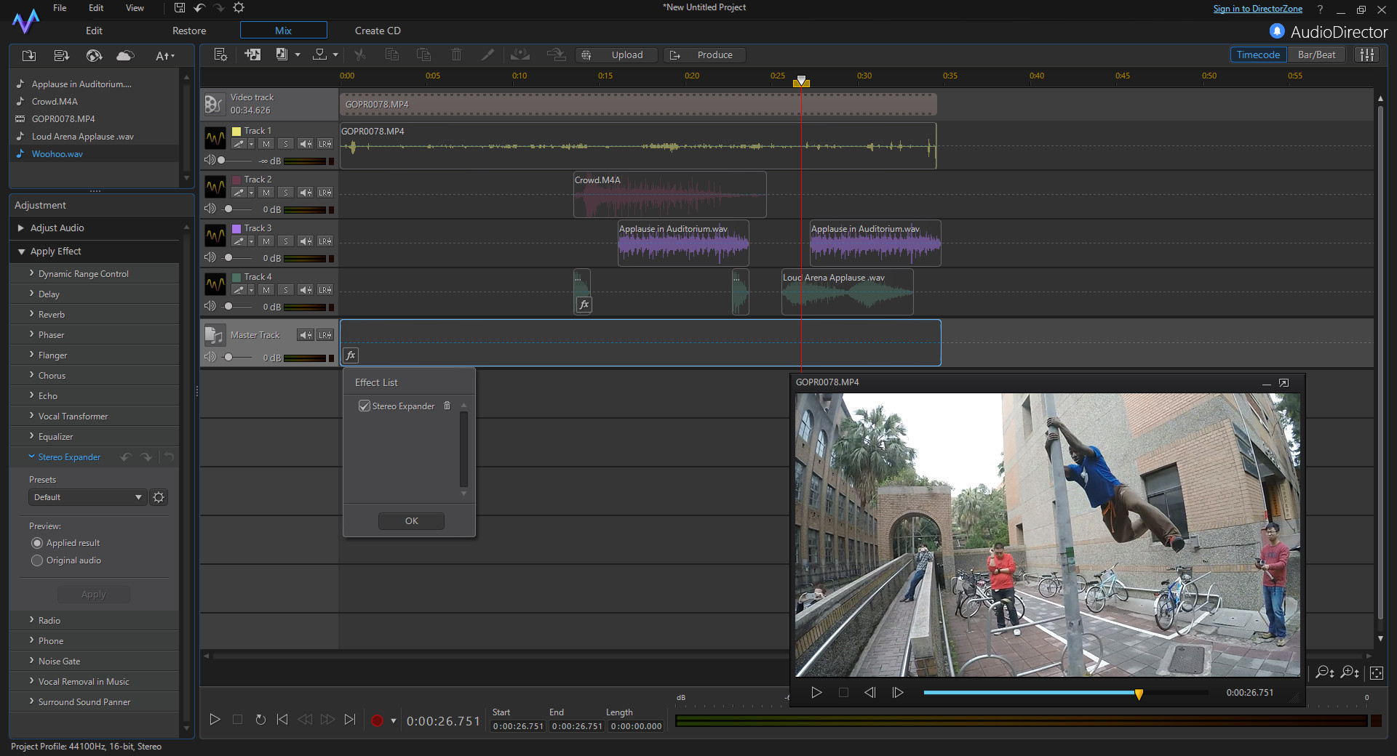The image size is (1397, 756).
Task: Toggle the Stereo Expander effect checkbox
Action: 365,406
